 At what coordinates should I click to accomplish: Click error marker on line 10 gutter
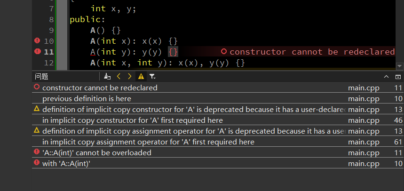tap(37, 41)
